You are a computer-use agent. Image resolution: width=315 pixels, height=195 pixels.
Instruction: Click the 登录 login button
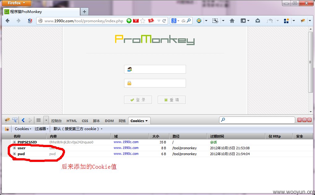[138, 100]
